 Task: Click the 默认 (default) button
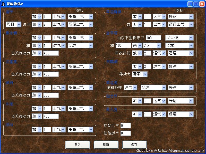click(78, 145)
